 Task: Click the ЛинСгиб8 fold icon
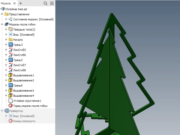coord(10,70)
